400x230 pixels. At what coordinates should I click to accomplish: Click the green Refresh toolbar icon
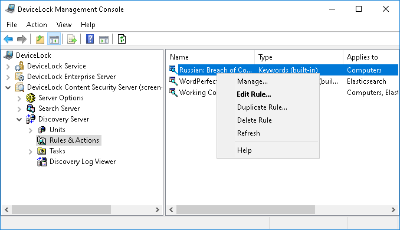122,40
